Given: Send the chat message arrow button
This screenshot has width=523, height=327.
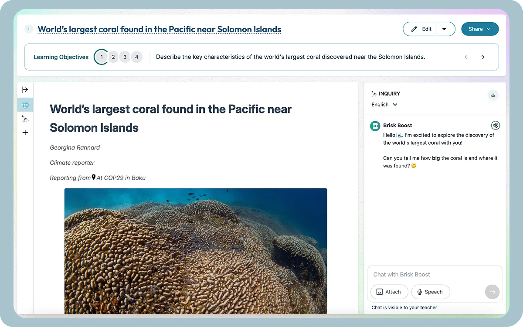Looking at the screenshot, I should [492, 292].
